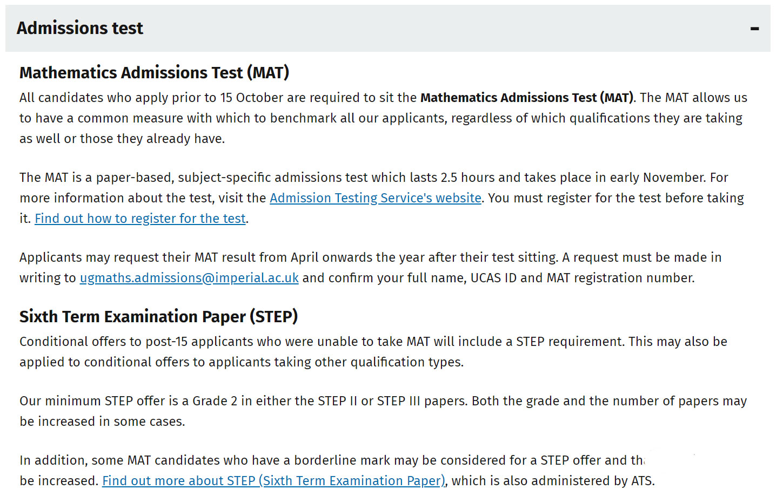The width and height of the screenshot is (776, 496).
Task: Click the ugmaths.admissions@imperial.ac.uk email link
Action: click(x=189, y=278)
